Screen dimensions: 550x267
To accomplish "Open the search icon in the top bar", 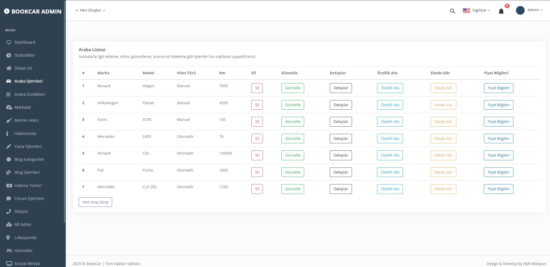I will coord(452,11).
